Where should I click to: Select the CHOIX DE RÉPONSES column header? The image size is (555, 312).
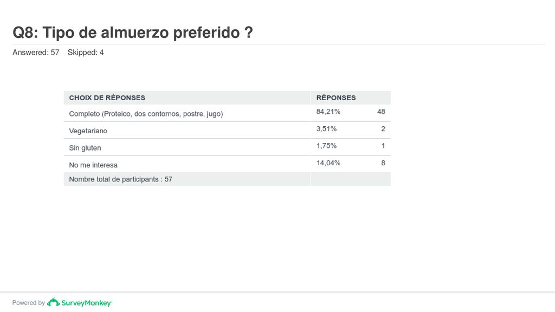tap(107, 97)
